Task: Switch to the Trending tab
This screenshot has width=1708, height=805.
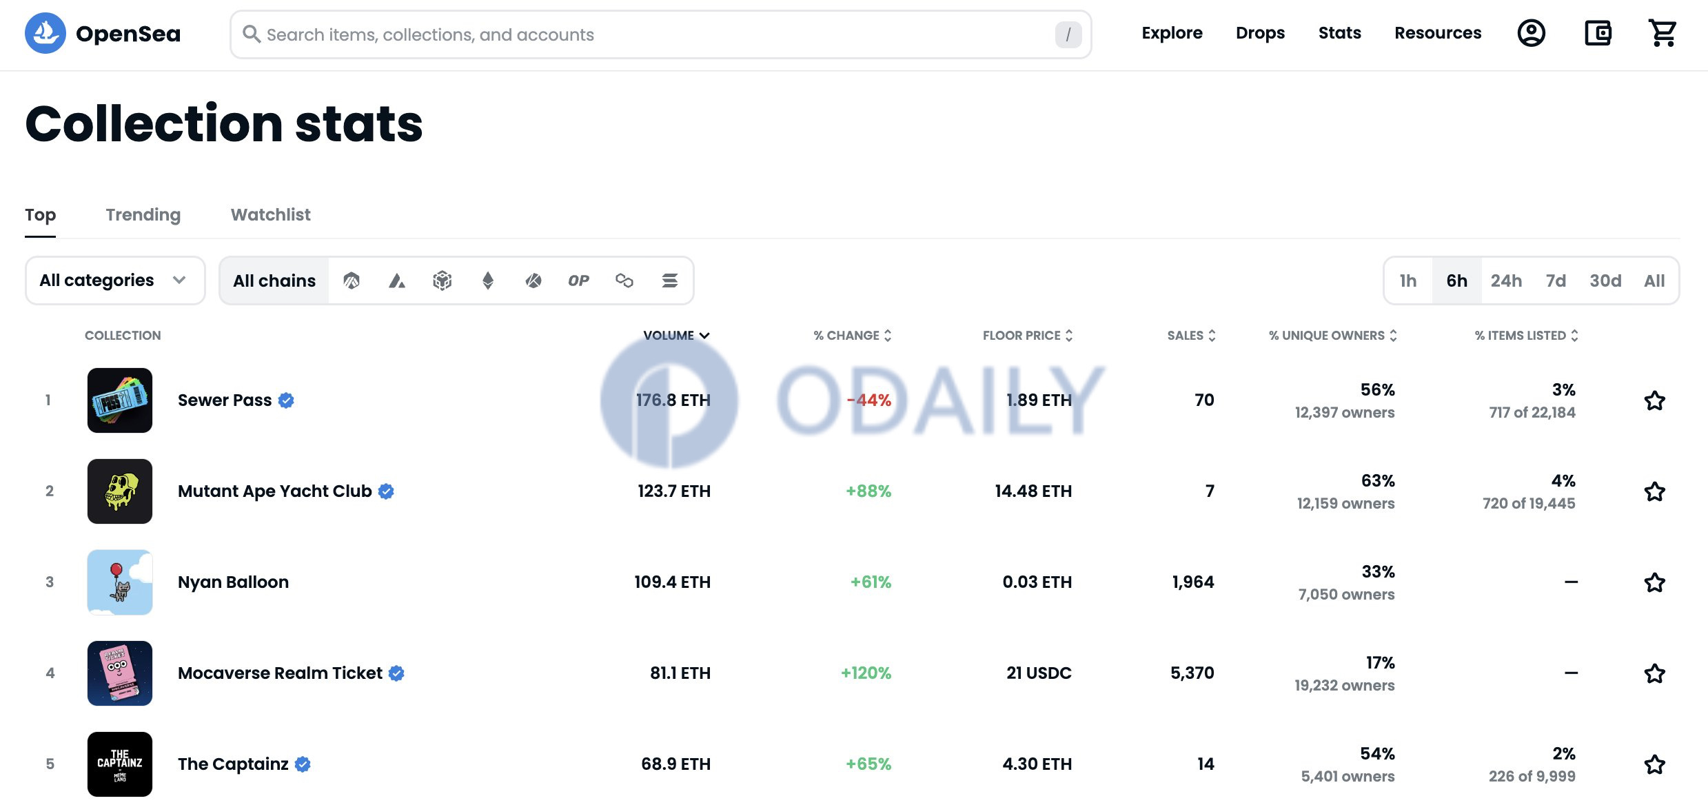Action: tap(143, 215)
